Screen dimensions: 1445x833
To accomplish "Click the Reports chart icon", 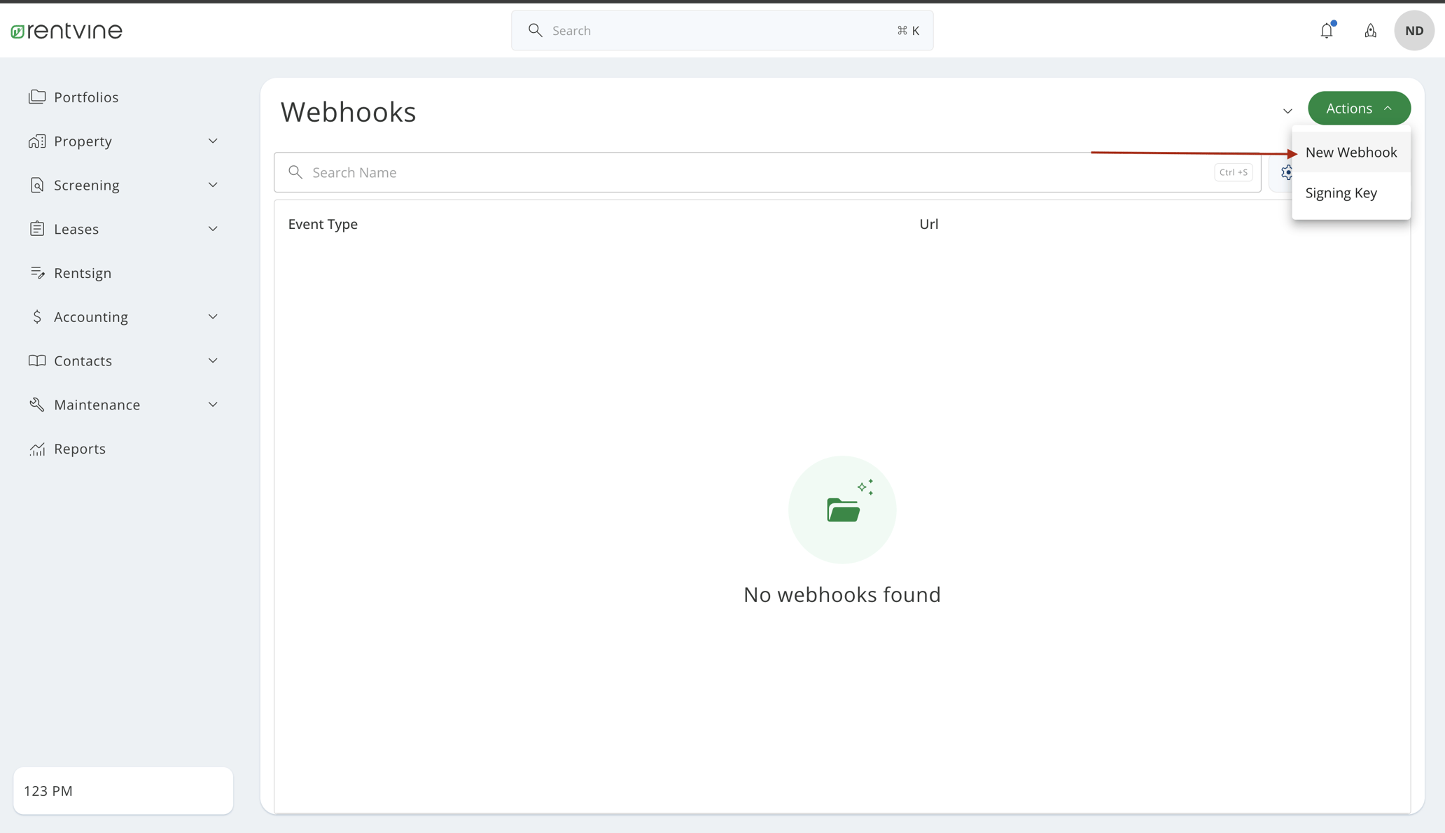I will pyautogui.click(x=37, y=449).
